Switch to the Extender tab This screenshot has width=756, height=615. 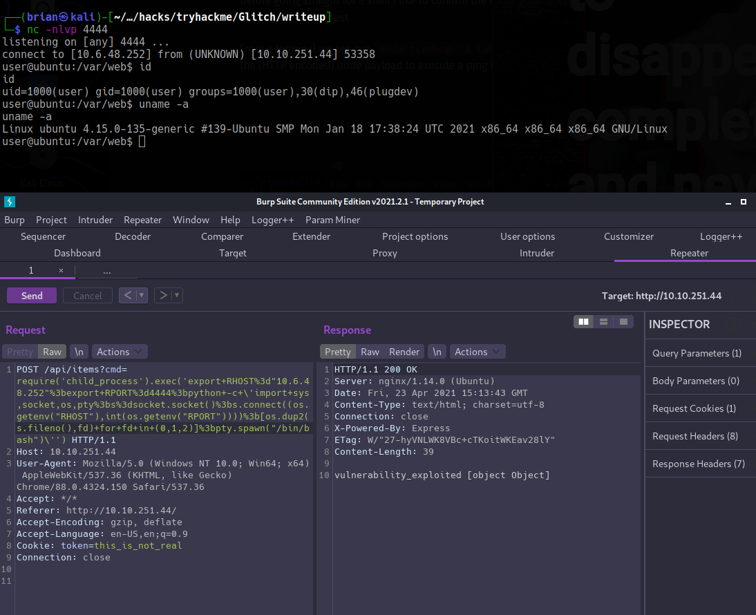pyautogui.click(x=311, y=236)
